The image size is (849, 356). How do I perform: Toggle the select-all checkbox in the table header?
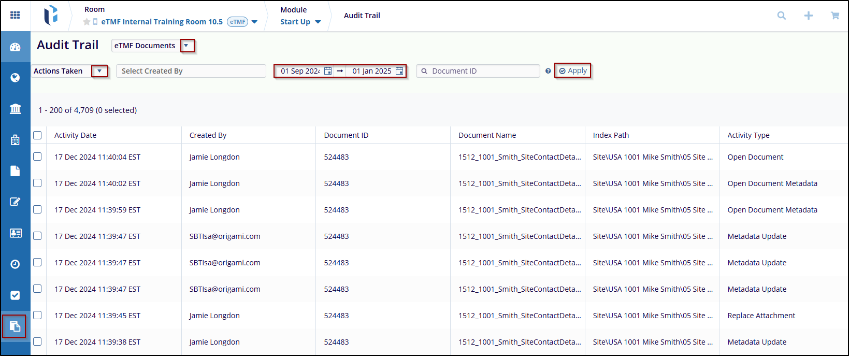tap(37, 135)
